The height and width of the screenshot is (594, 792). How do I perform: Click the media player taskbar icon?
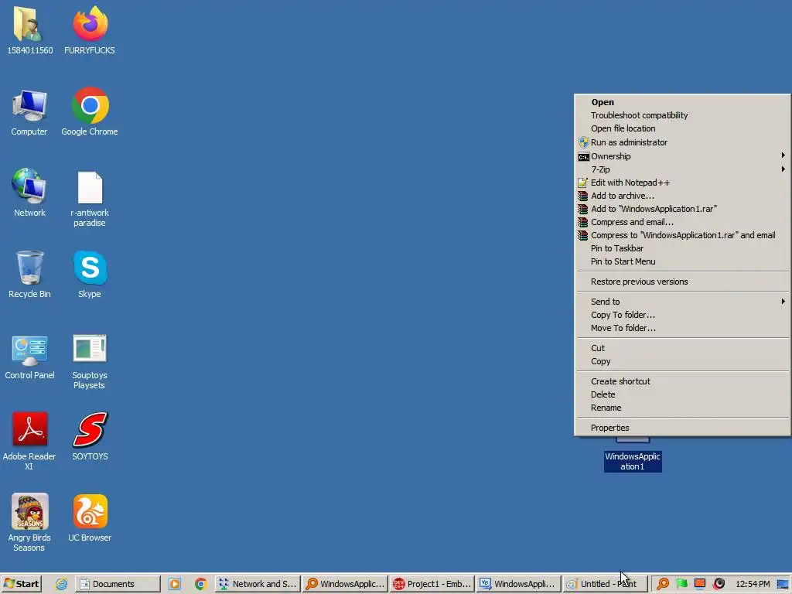click(x=175, y=584)
